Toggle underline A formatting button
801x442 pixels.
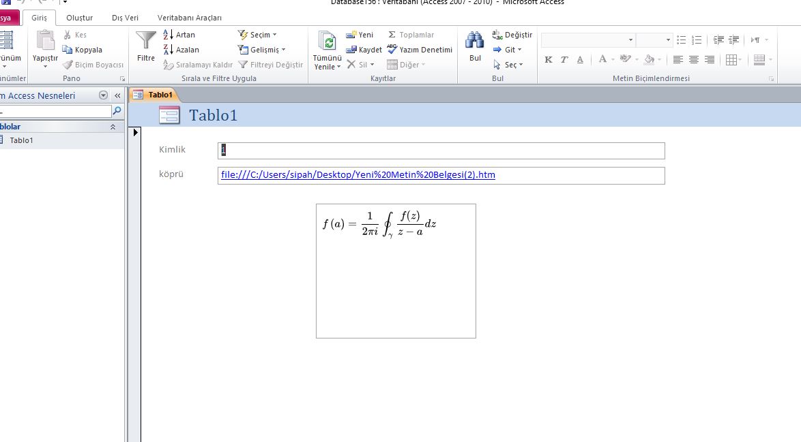580,60
